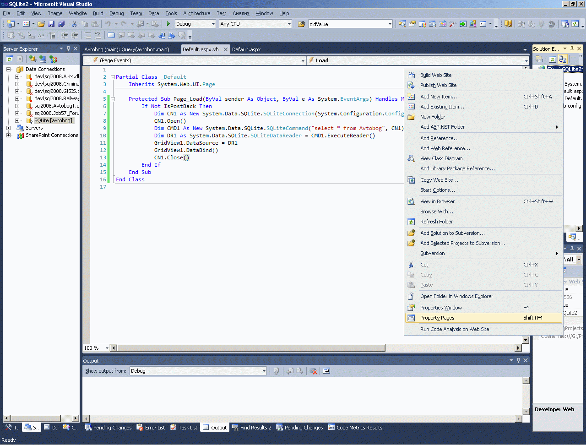Toggle Word Wrap icon in Output panel
586x445 pixels.
tap(326, 371)
